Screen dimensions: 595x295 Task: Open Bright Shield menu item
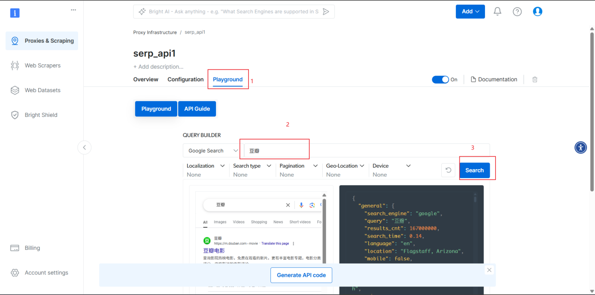click(x=42, y=115)
